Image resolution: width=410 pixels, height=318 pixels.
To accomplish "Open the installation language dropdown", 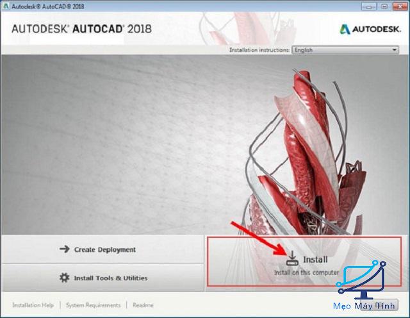I will click(345, 50).
